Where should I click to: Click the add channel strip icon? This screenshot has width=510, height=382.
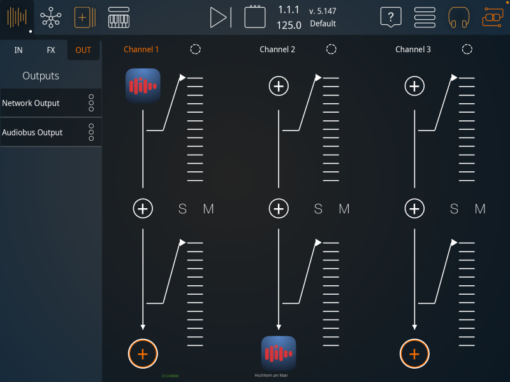tap(85, 17)
